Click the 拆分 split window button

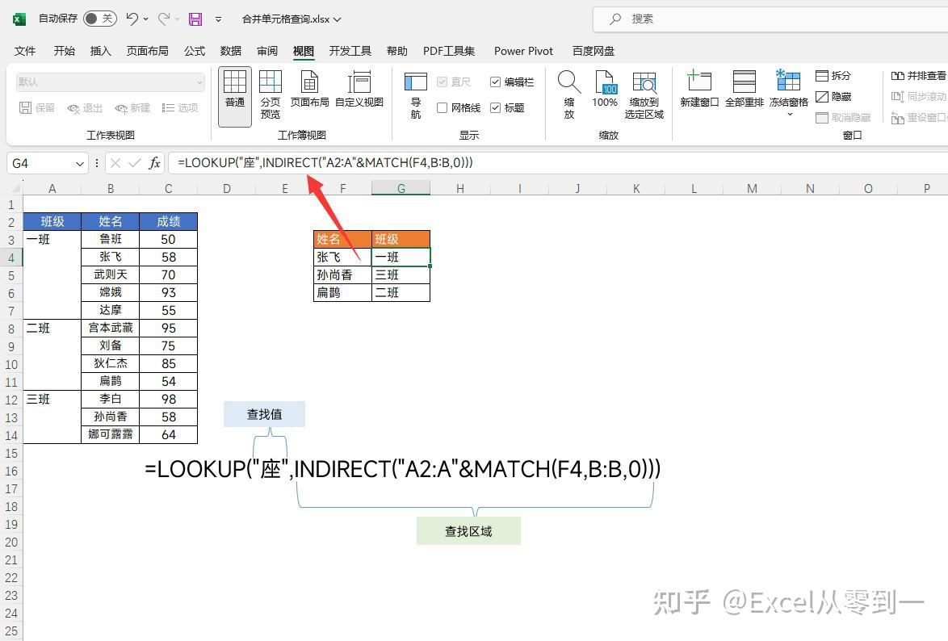(833, 76)
